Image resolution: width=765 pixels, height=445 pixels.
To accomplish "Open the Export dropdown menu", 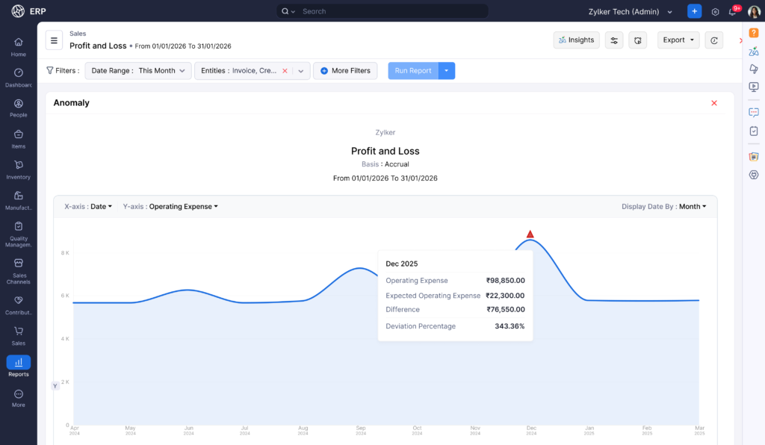I will click(x=678, y=40).
